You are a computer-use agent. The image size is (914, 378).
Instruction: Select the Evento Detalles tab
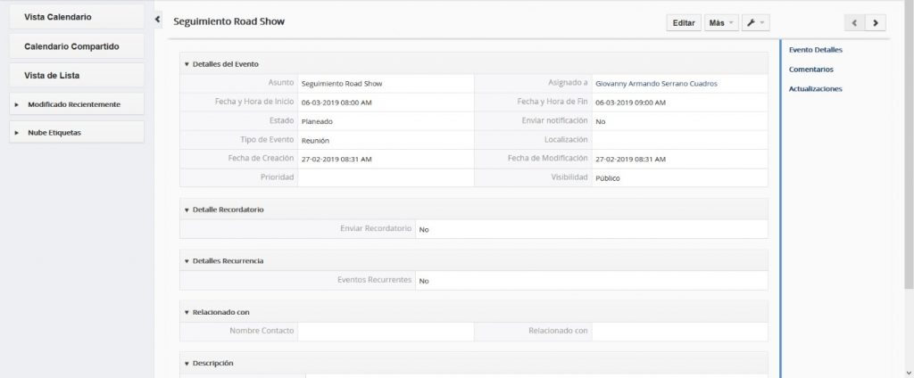coord(816,49)
